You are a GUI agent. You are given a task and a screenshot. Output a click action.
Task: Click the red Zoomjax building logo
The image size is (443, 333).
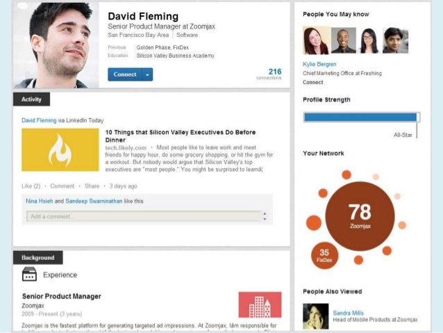260,304
